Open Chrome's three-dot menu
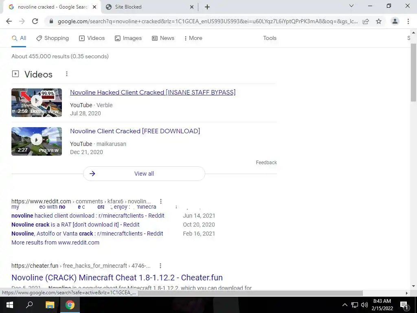Screen dimensions: 417x313 408,21
